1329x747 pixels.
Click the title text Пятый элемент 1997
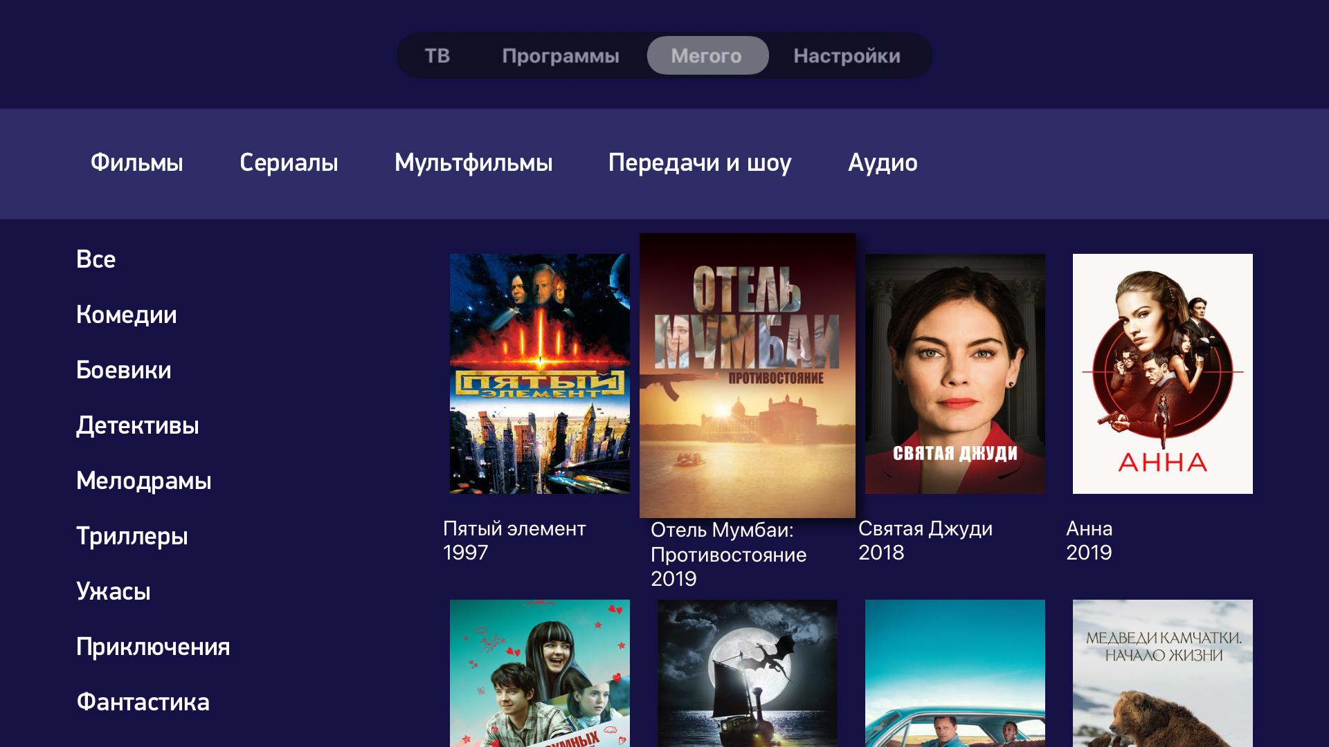pos(514,540)
